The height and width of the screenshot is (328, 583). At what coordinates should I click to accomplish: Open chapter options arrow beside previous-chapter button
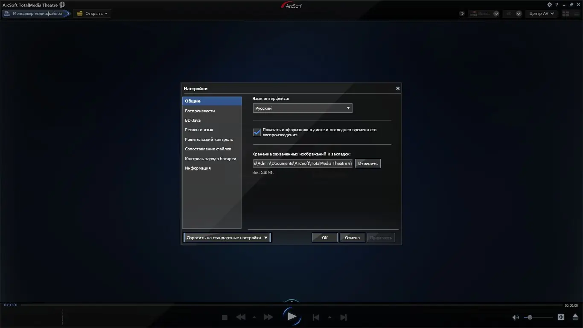(x=329, y=317)
